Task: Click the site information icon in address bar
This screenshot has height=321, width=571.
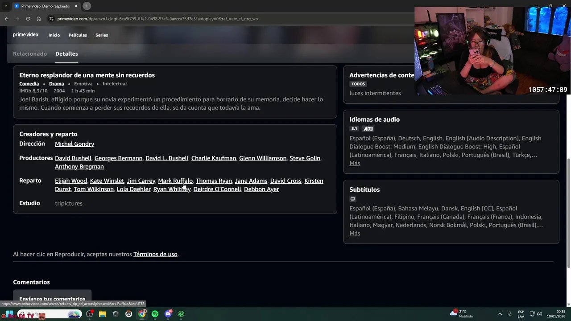Action: point(51,19)
